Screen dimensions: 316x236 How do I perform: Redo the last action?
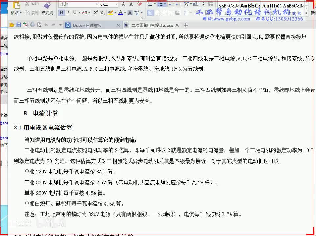pyautogui.click(x=53, y=25)
